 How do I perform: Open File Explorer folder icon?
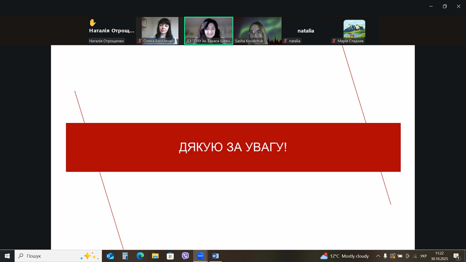(155, 256)
